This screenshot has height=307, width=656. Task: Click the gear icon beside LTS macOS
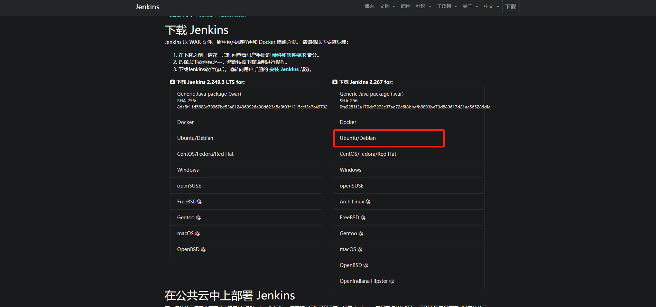[x=197, y=233]
